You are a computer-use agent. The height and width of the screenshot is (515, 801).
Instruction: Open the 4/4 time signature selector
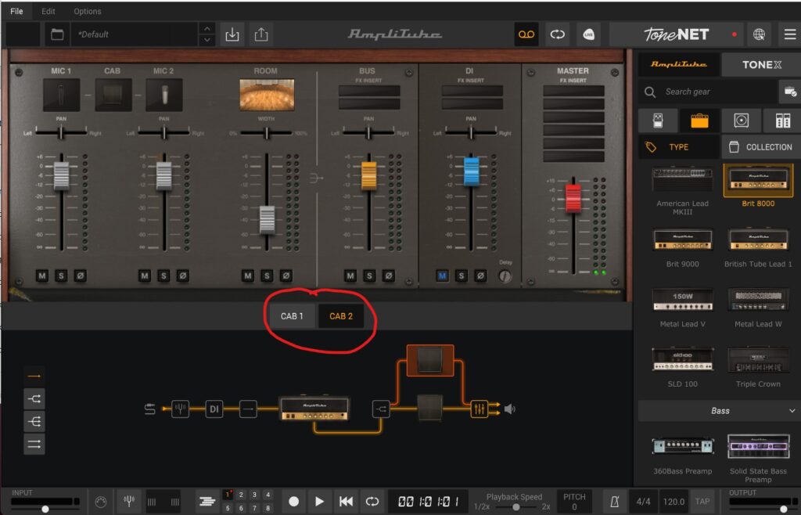pos(643,501)
